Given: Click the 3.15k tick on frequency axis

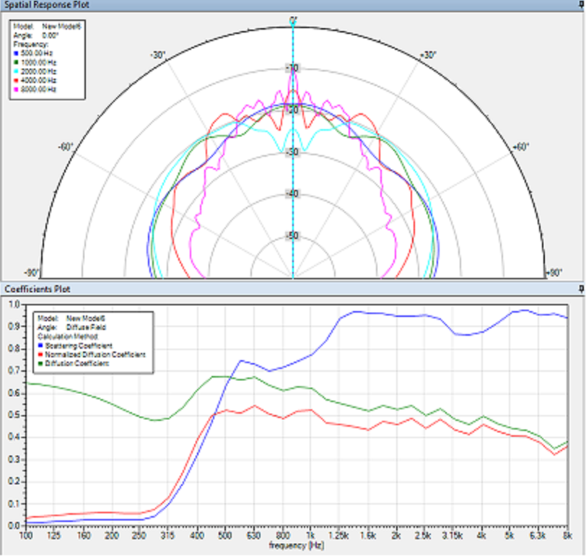Looking at the screenshot, I should [452, 536].
